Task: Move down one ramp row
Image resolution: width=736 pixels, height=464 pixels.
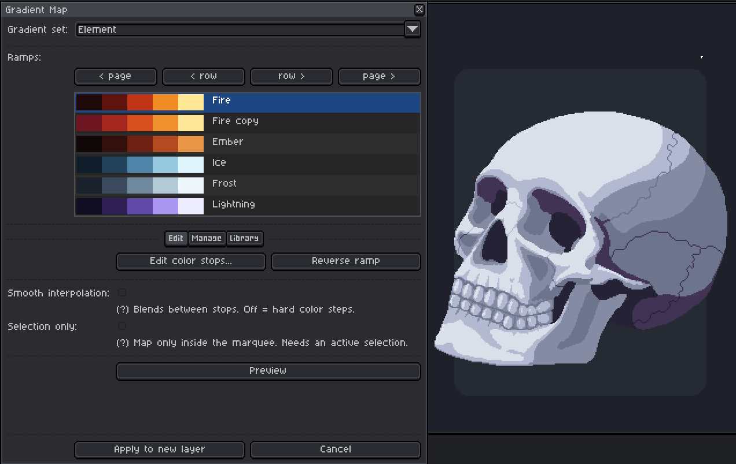Action: tap(292, 76)
